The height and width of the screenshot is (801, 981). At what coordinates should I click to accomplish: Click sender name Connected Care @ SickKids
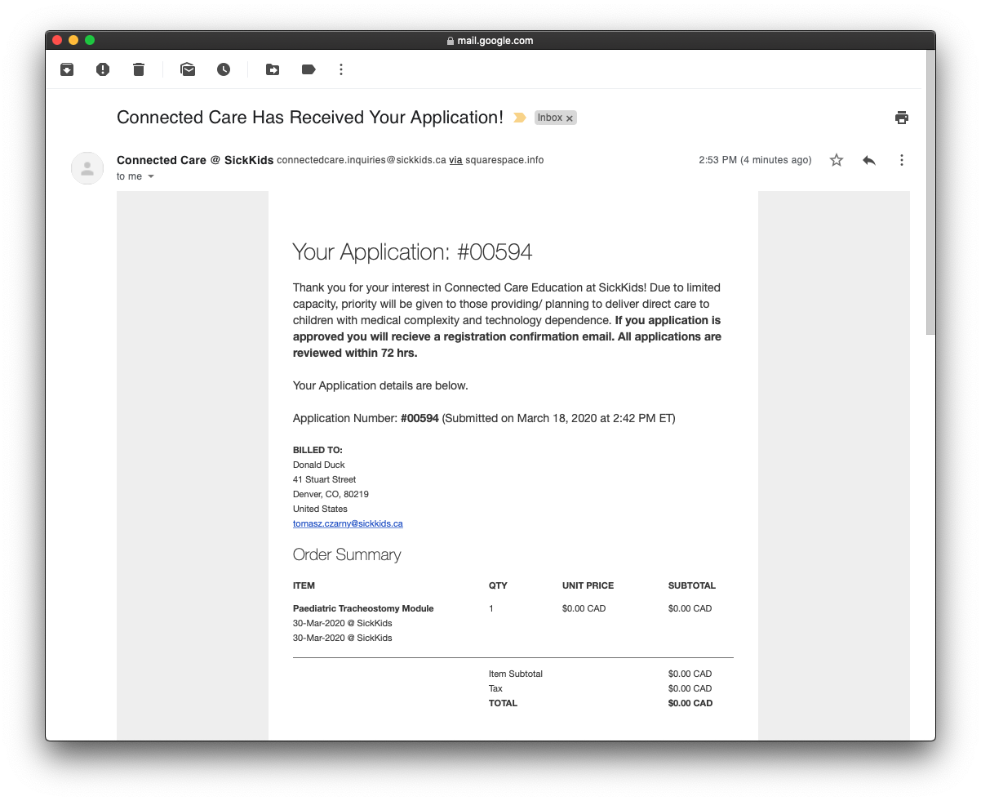195,160
